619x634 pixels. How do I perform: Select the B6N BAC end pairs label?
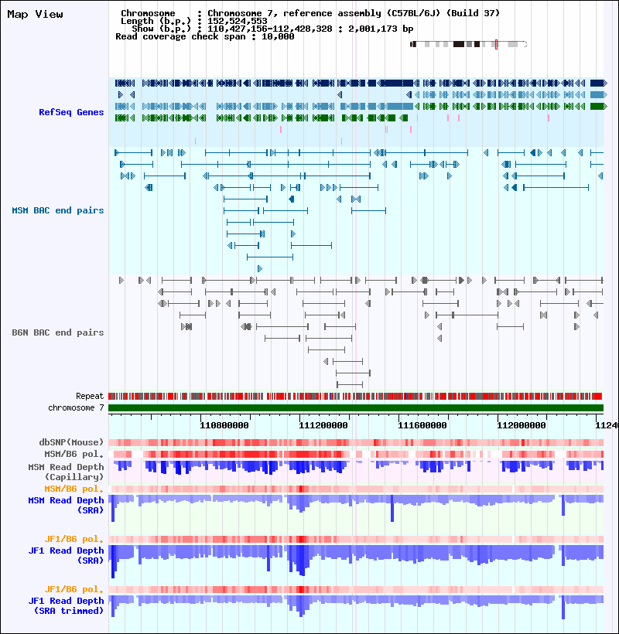point(58,332)
